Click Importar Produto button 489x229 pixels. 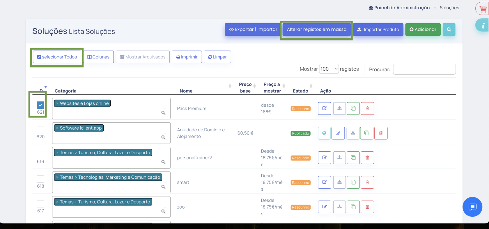tap(378, 29)
